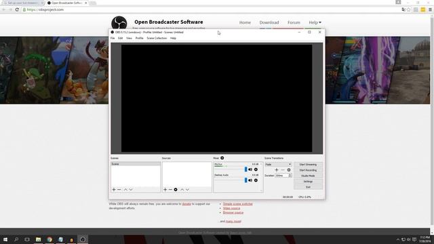Open Desktop Audio gear options

click(x=256, y=180)
